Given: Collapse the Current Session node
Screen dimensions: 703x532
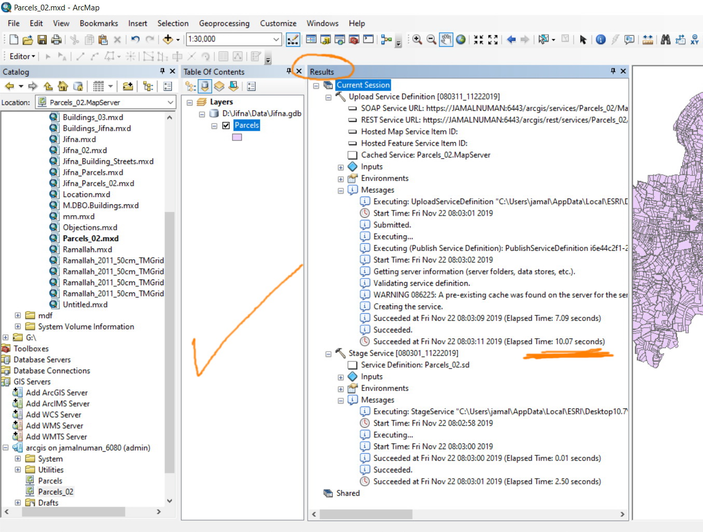Looking at the screenshot, I should [x=316, y=86].
